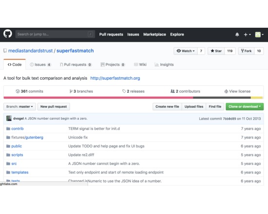Open the public folder

[x=17, y=146]
